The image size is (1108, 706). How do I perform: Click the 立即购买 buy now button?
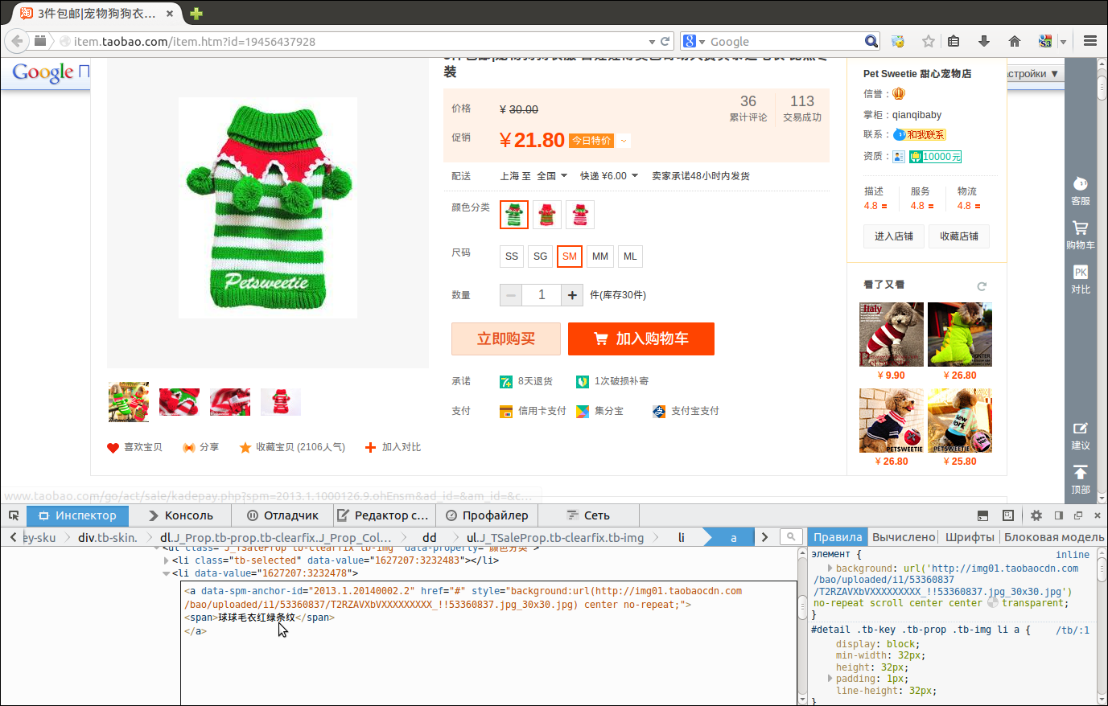point(506,339)
